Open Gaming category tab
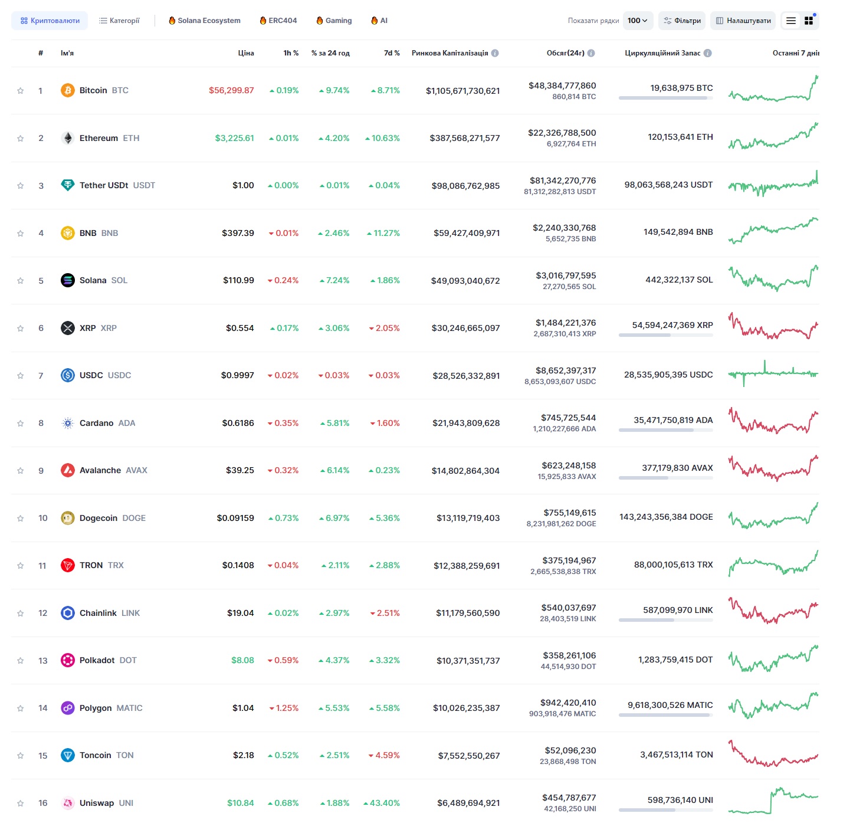Viewport: 863px width, 823px height. tap(334, 21)
